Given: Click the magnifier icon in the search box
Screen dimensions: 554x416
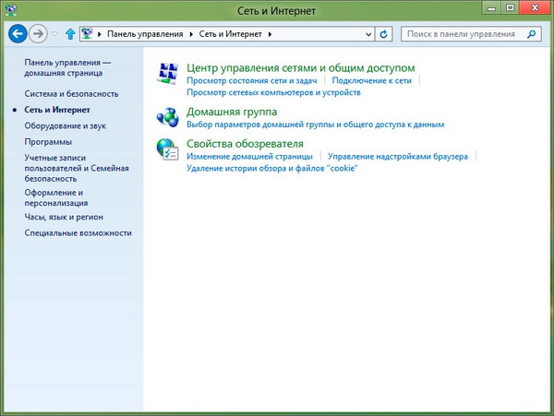Looking at the screenshot, I should tap(531, 34).
